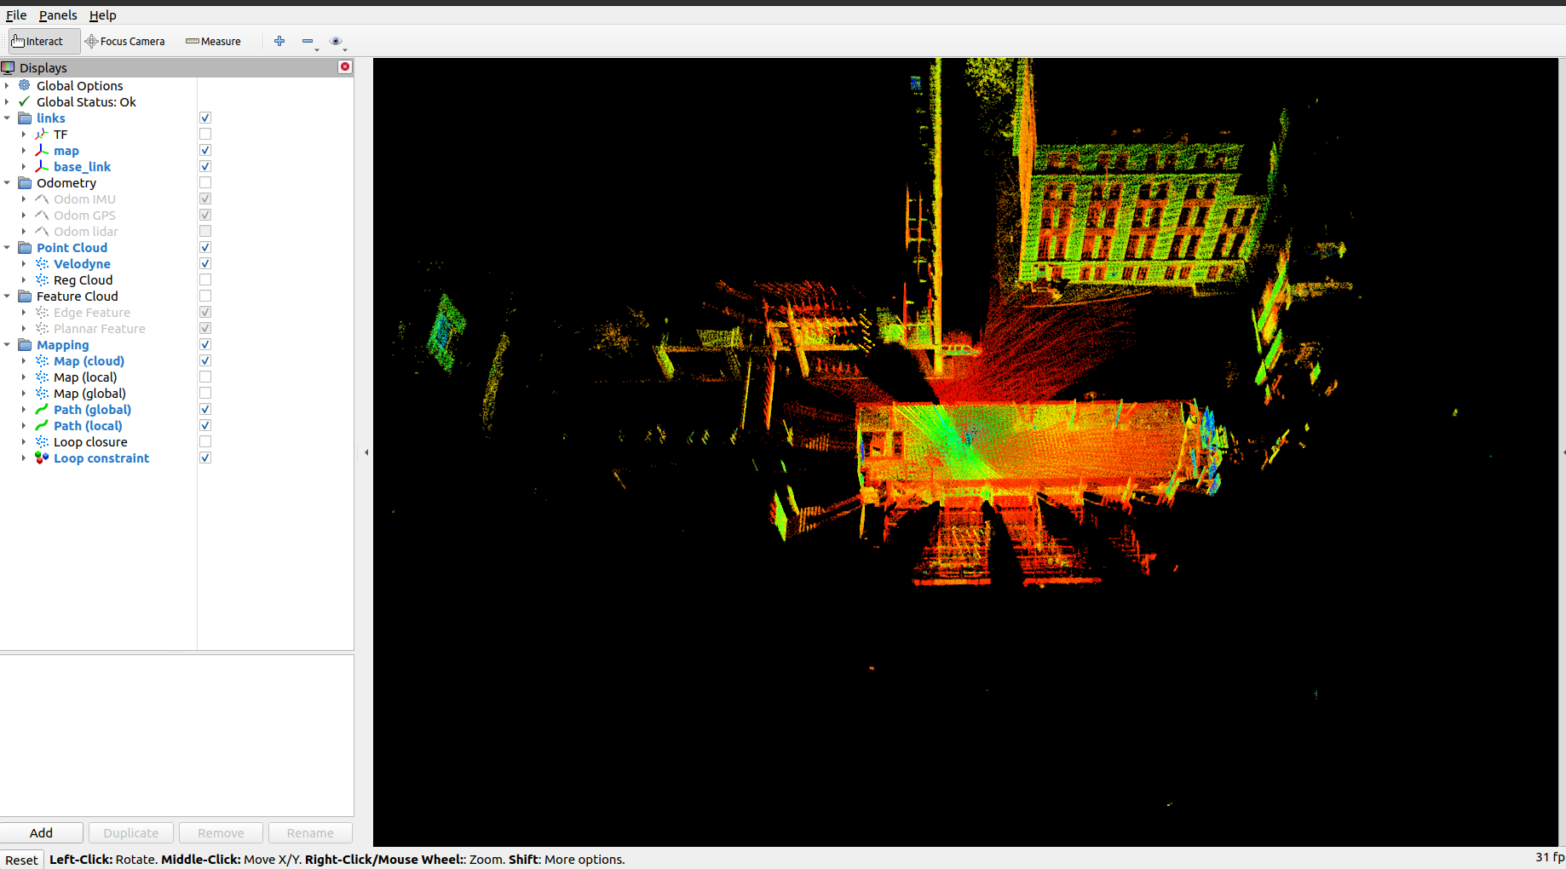Collapse the links group
Image resolution: width=1566 pixels, height=869 pixels.
pos(7,118)
